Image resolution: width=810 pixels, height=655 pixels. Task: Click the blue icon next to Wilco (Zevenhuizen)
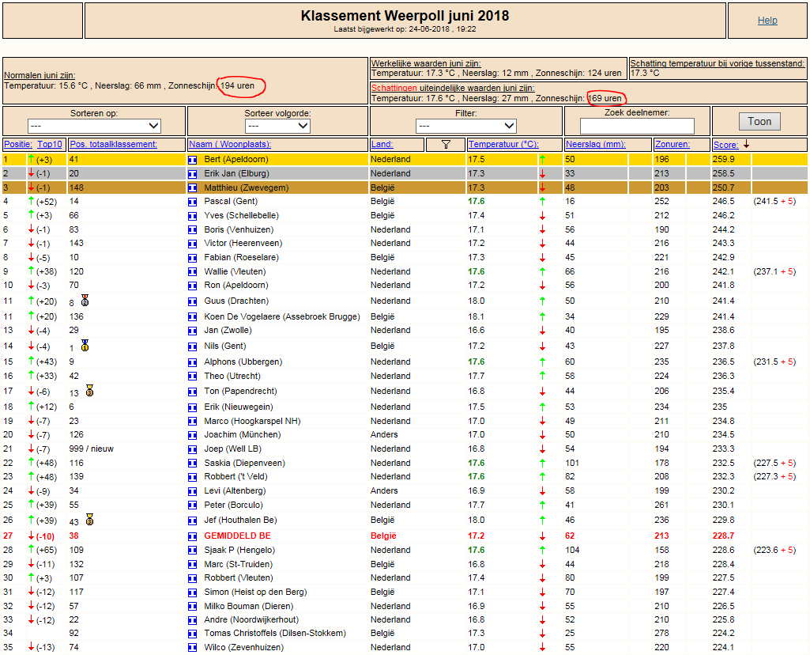[192, 648]
